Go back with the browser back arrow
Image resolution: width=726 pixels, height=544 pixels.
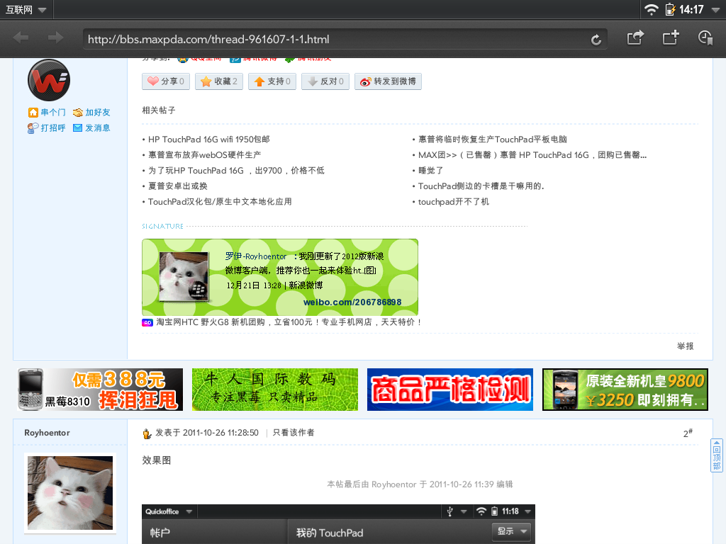(x=21, y=38)
